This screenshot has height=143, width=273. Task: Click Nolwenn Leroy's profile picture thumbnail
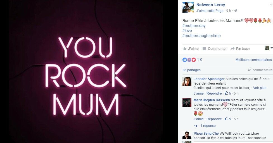(188, 8)
